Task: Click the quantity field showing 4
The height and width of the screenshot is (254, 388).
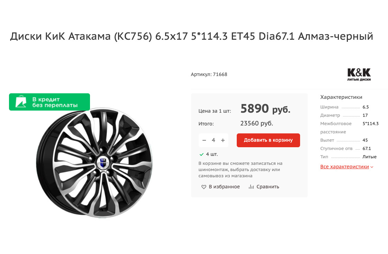Action: (x=214, y=140)
